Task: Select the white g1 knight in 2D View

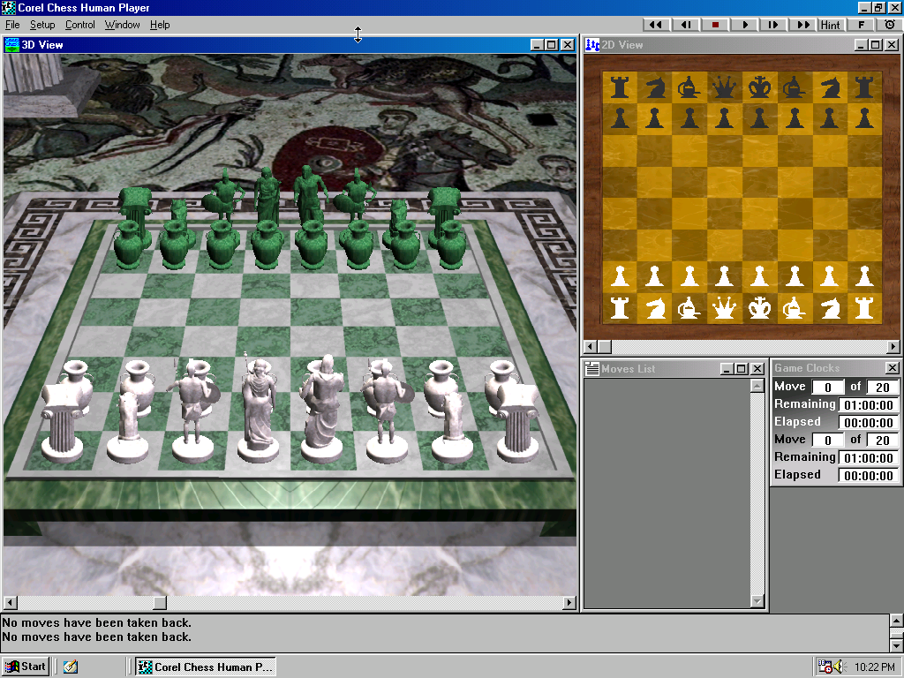Action: (x=830, y=308)
